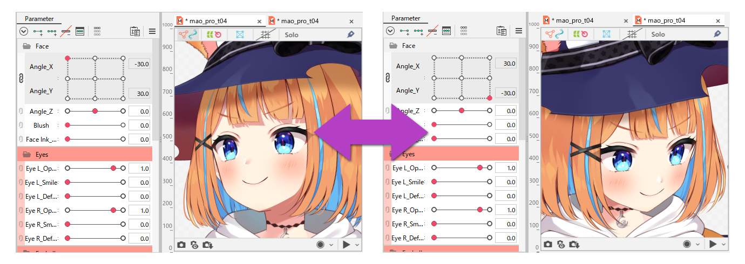Toggle grid display icon in right view toolbar
The width and height of the screenshot is (745, 264).
coord(632,34)
